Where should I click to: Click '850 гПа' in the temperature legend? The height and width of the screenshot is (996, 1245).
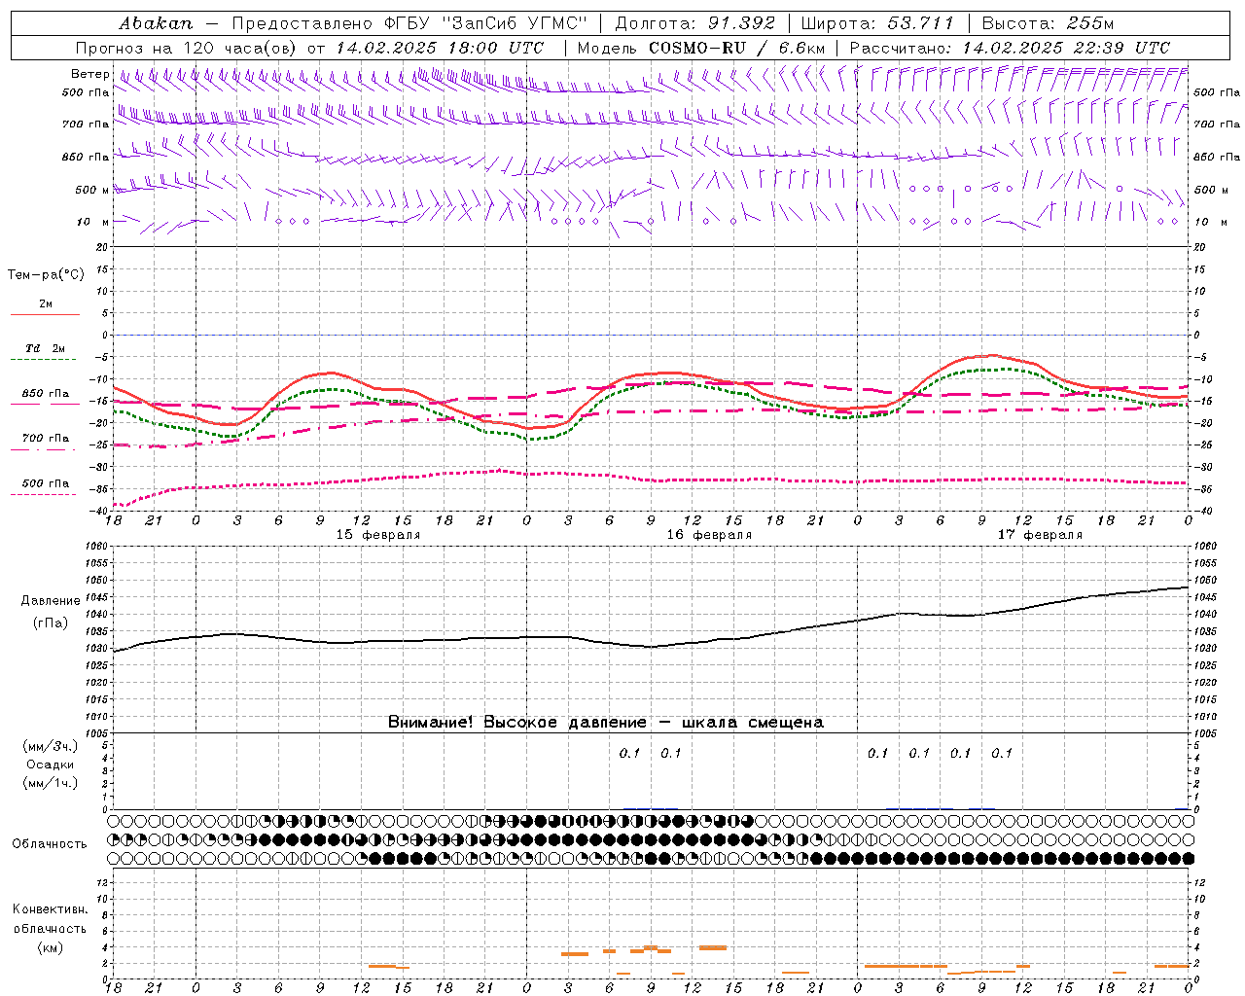point(46,394)
